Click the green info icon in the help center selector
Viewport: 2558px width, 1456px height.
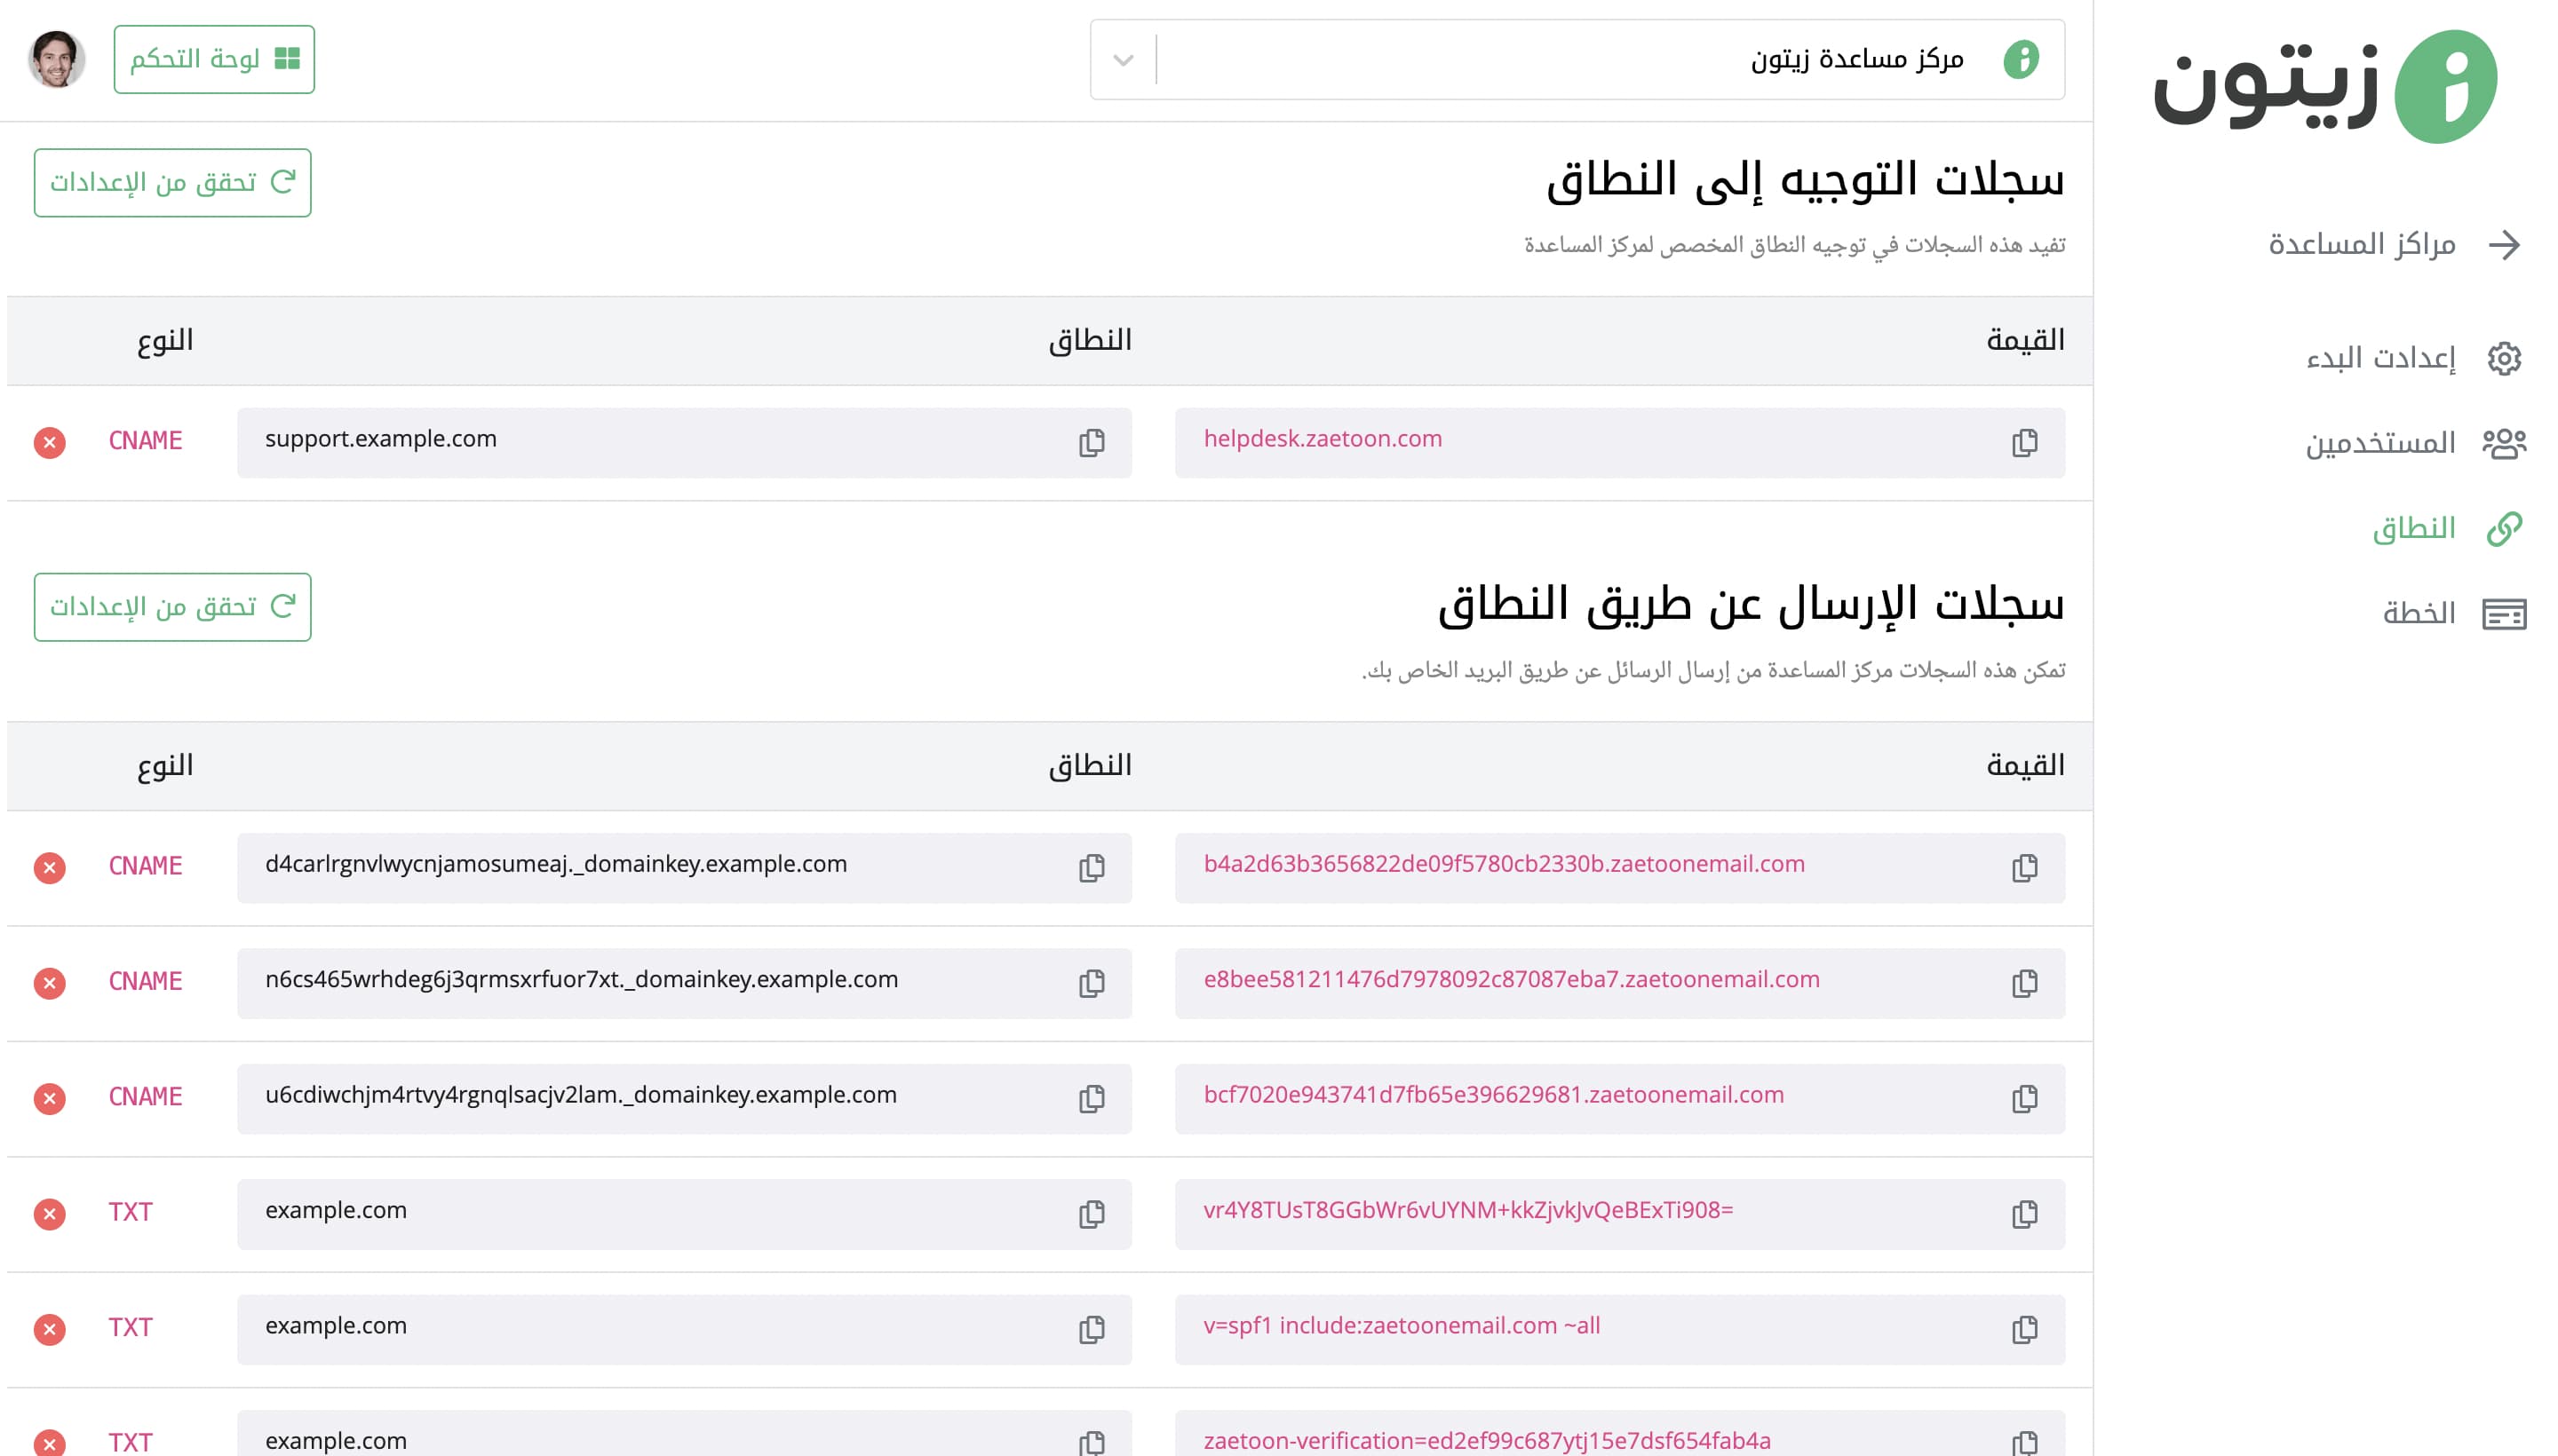2021,59
